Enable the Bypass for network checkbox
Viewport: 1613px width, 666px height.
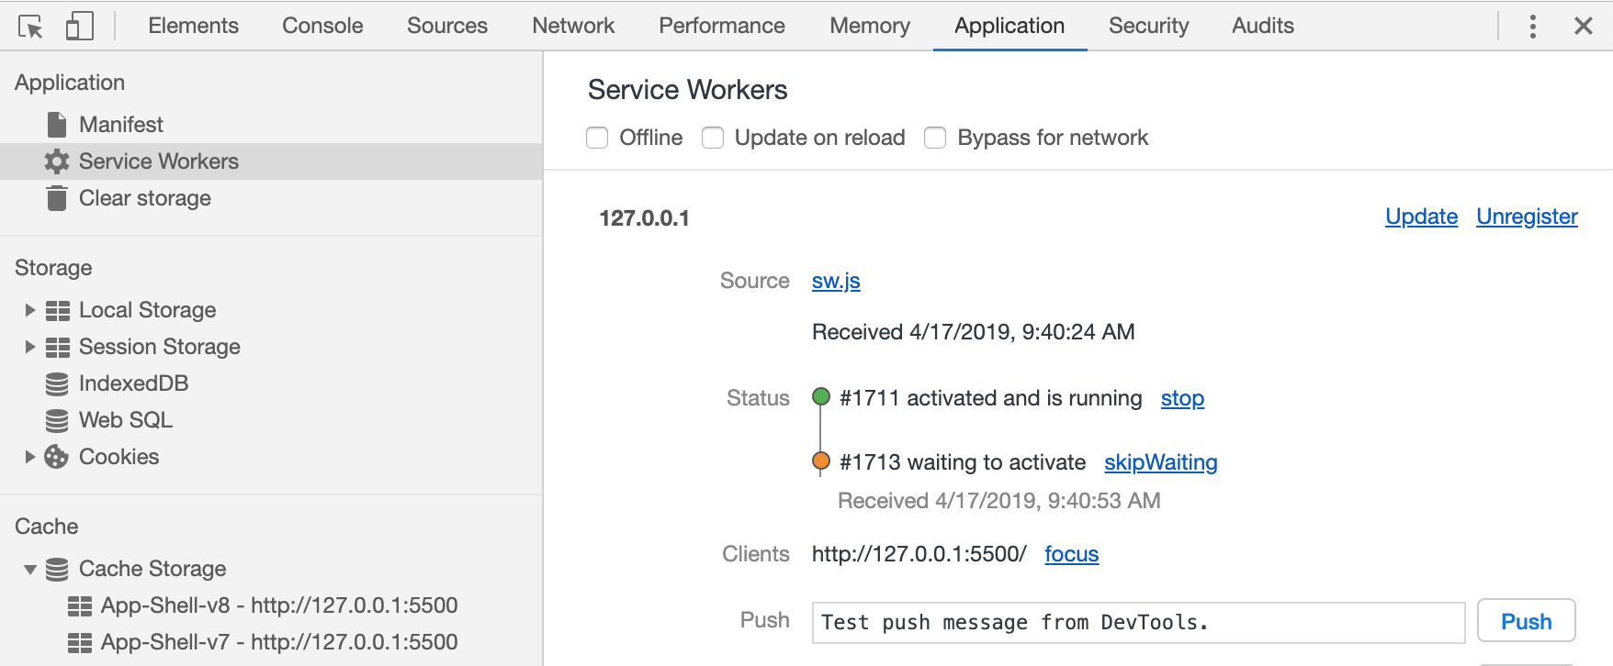tap(935, 138)
